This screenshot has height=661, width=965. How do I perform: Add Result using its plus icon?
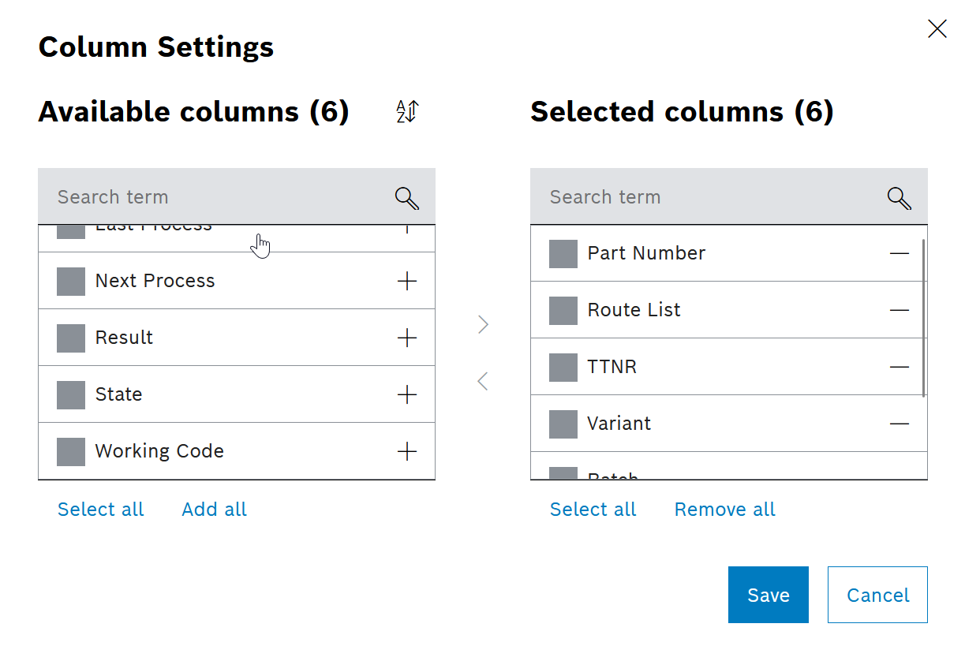pos(407,338)
